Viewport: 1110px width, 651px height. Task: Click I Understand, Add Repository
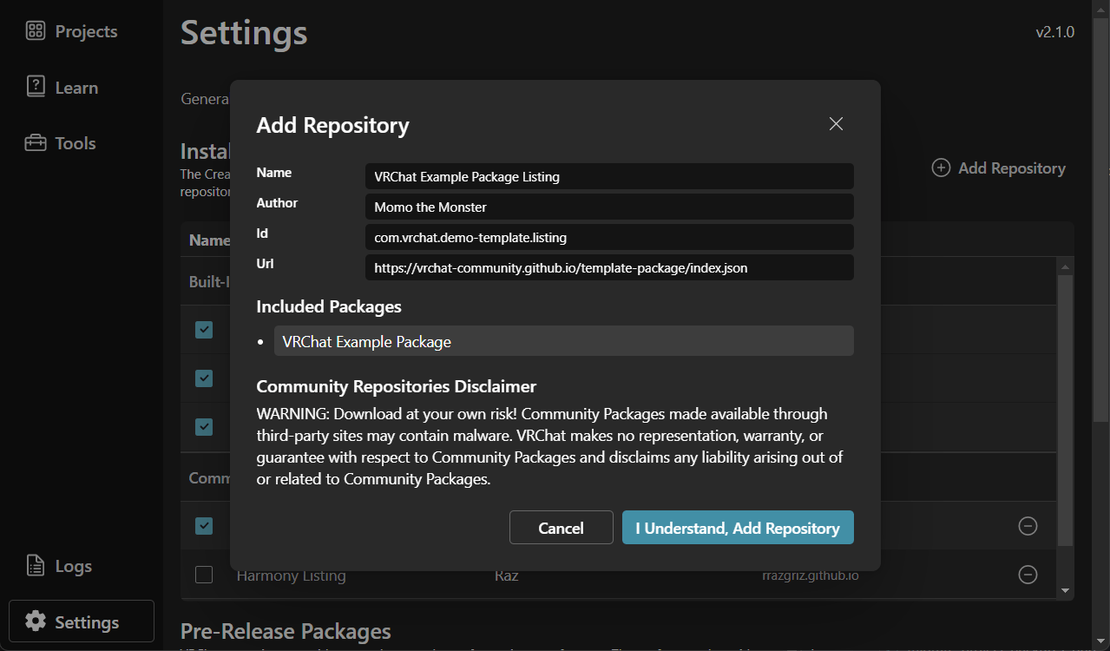coord(738,528)
